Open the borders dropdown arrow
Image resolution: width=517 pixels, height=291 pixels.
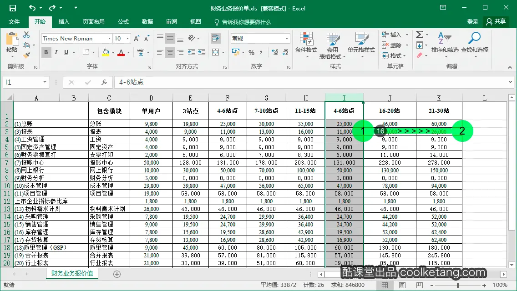(94, 52)
